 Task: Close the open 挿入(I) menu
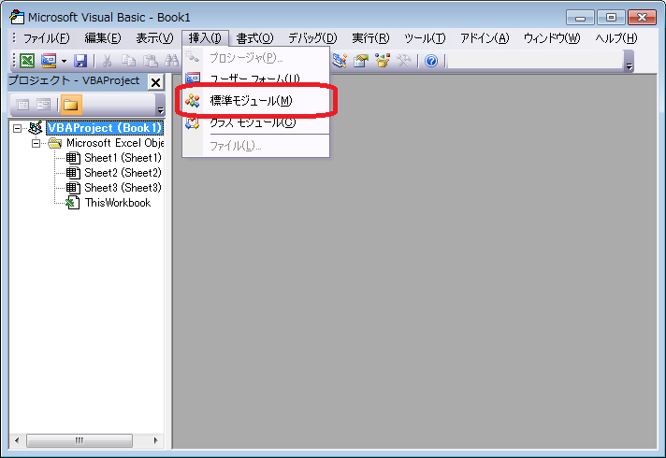pyautogui.click(x=205, y=38)
